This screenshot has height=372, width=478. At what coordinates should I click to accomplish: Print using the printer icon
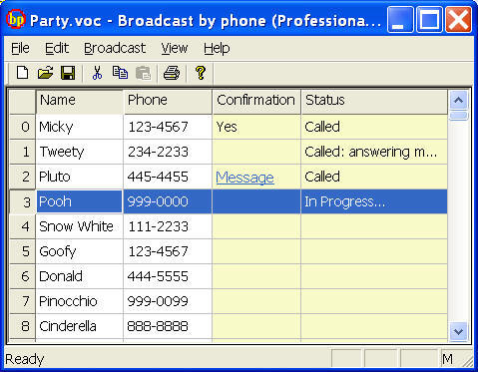tap(172, 73)
